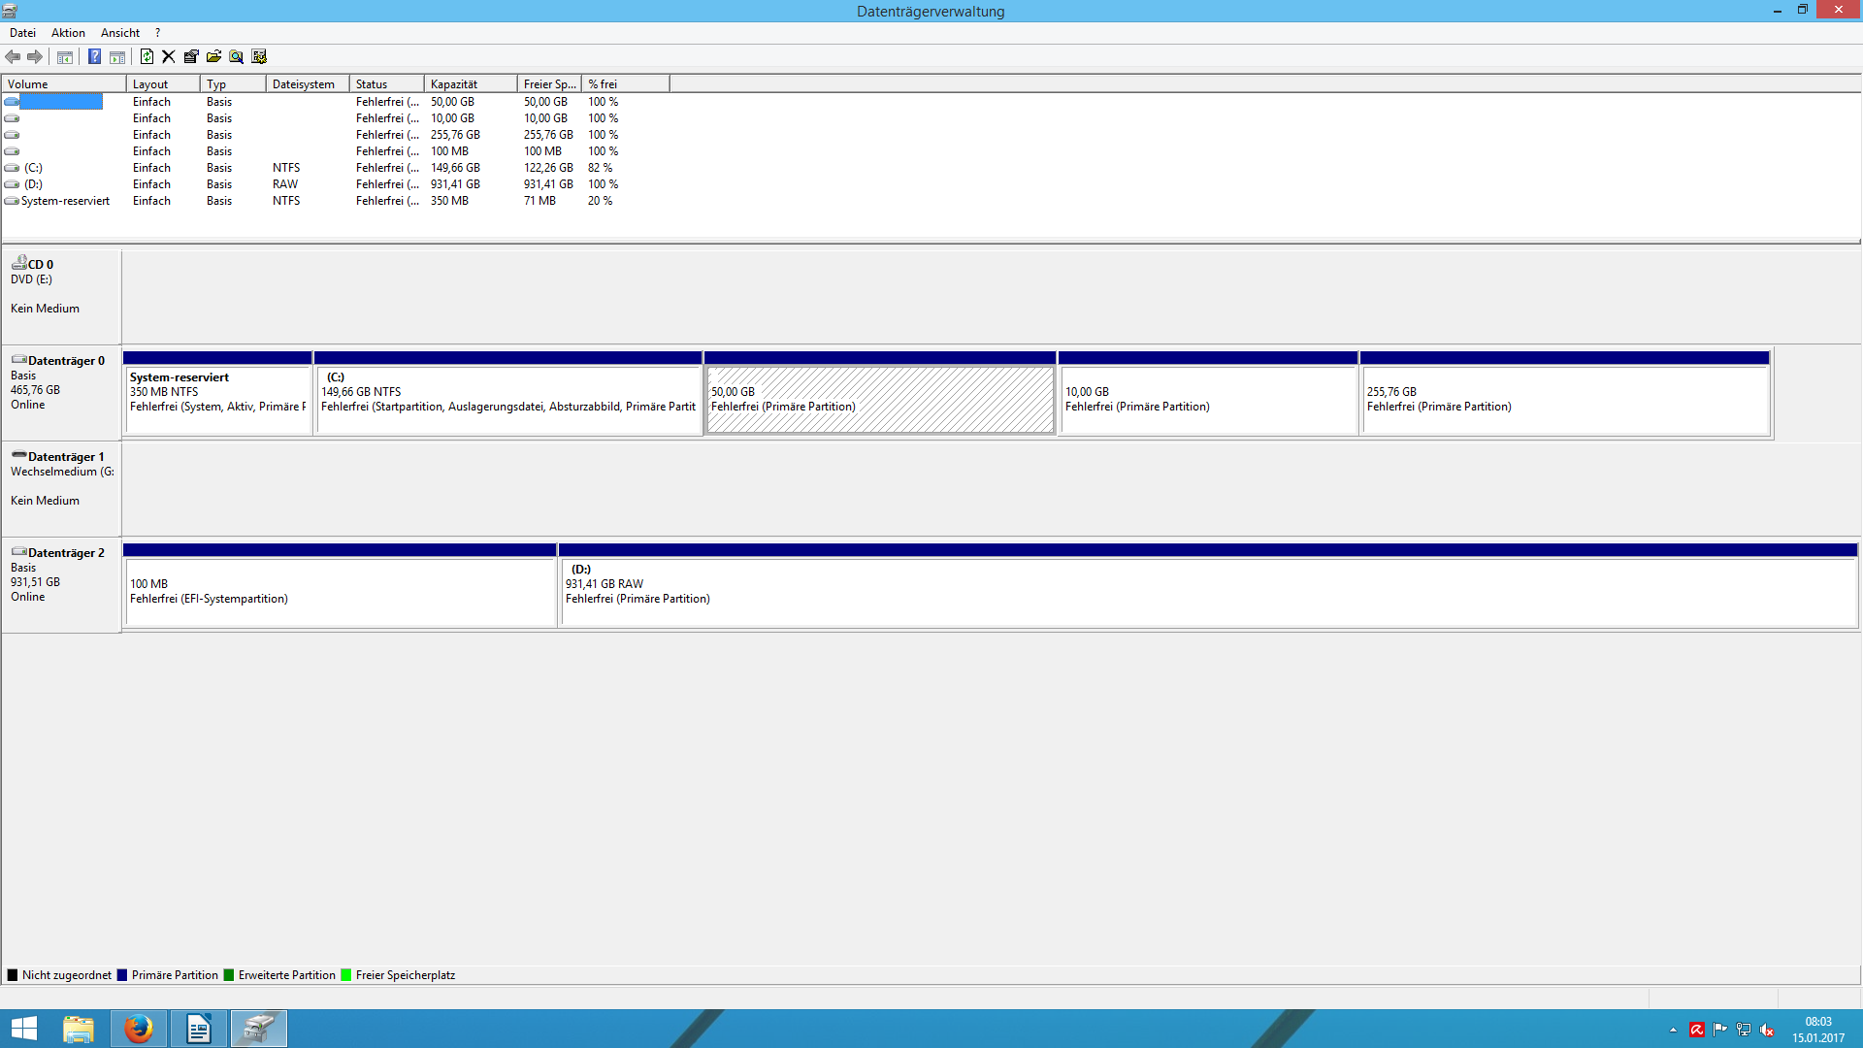Click the magnifier explore icon
1863x1048 pixels.
coord(236,57)
